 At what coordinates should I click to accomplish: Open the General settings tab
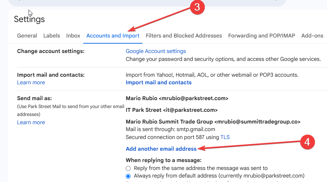[27, 36]
